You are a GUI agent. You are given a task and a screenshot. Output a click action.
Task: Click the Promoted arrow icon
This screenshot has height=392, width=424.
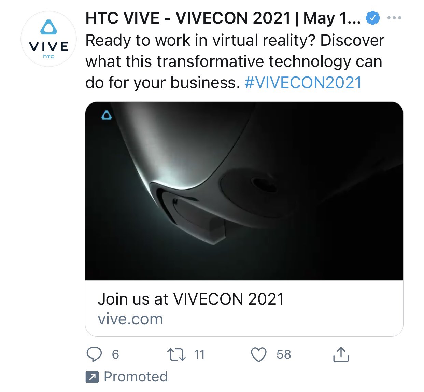coord(92,377)
